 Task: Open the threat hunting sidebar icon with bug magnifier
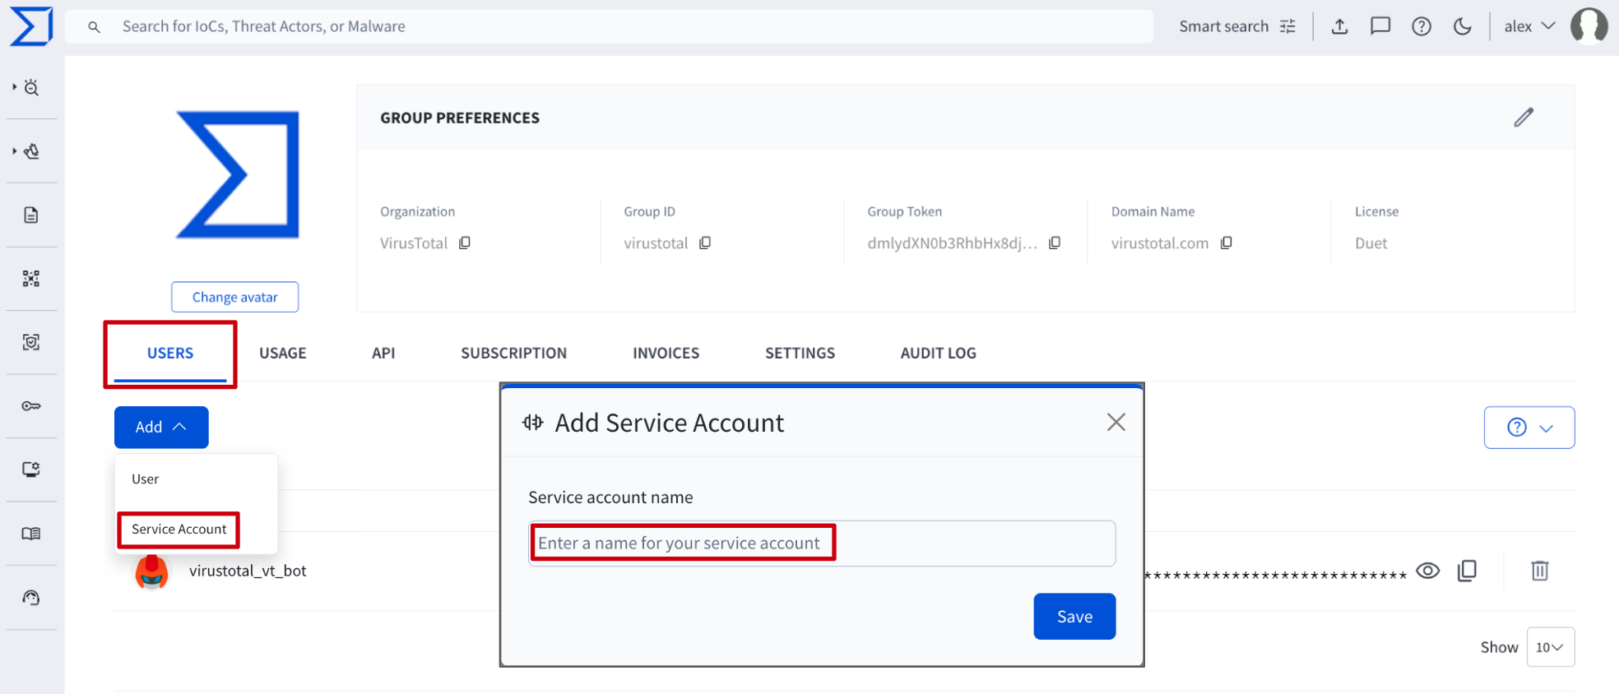pyautogui.click(x=31, y=87)
